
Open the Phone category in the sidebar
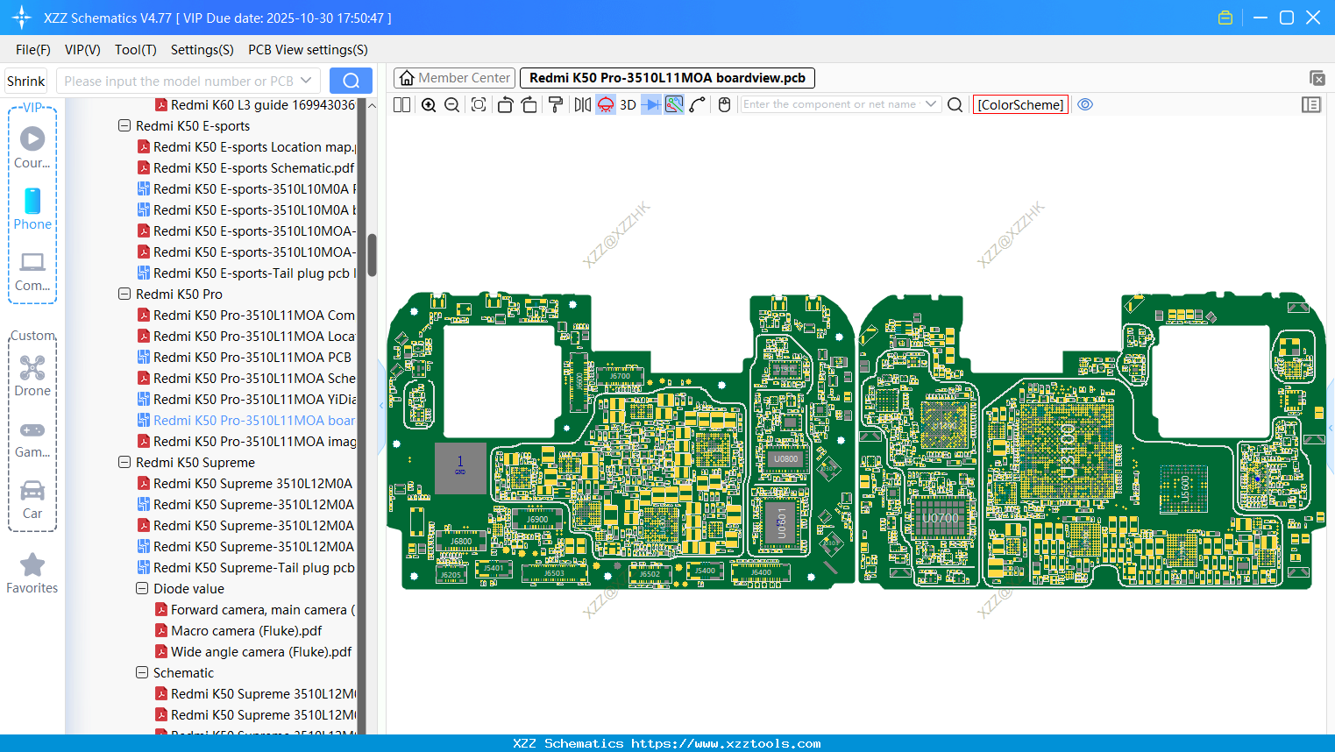click(32, 209)
